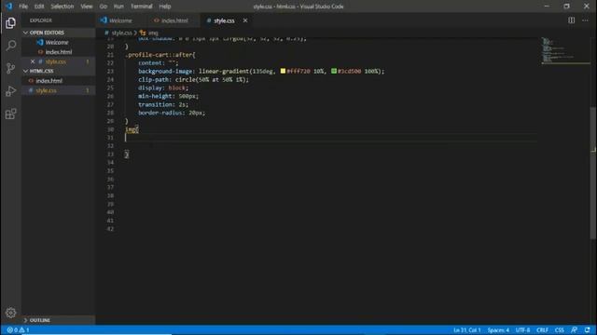Open the editor More Actions ellipsis
597x335 pixels.
pyautogui.click(x=585, y=20)
